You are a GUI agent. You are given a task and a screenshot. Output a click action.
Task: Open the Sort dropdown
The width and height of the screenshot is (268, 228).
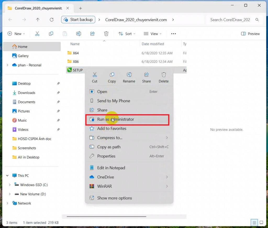[127, 34]
